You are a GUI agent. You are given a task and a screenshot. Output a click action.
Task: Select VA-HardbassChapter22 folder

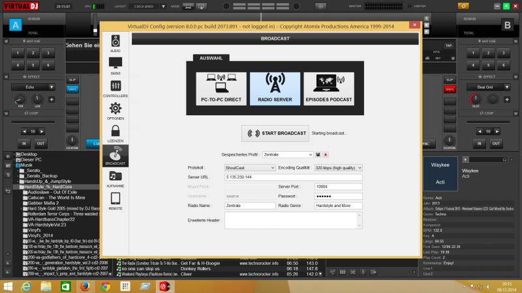coord(51,219)
